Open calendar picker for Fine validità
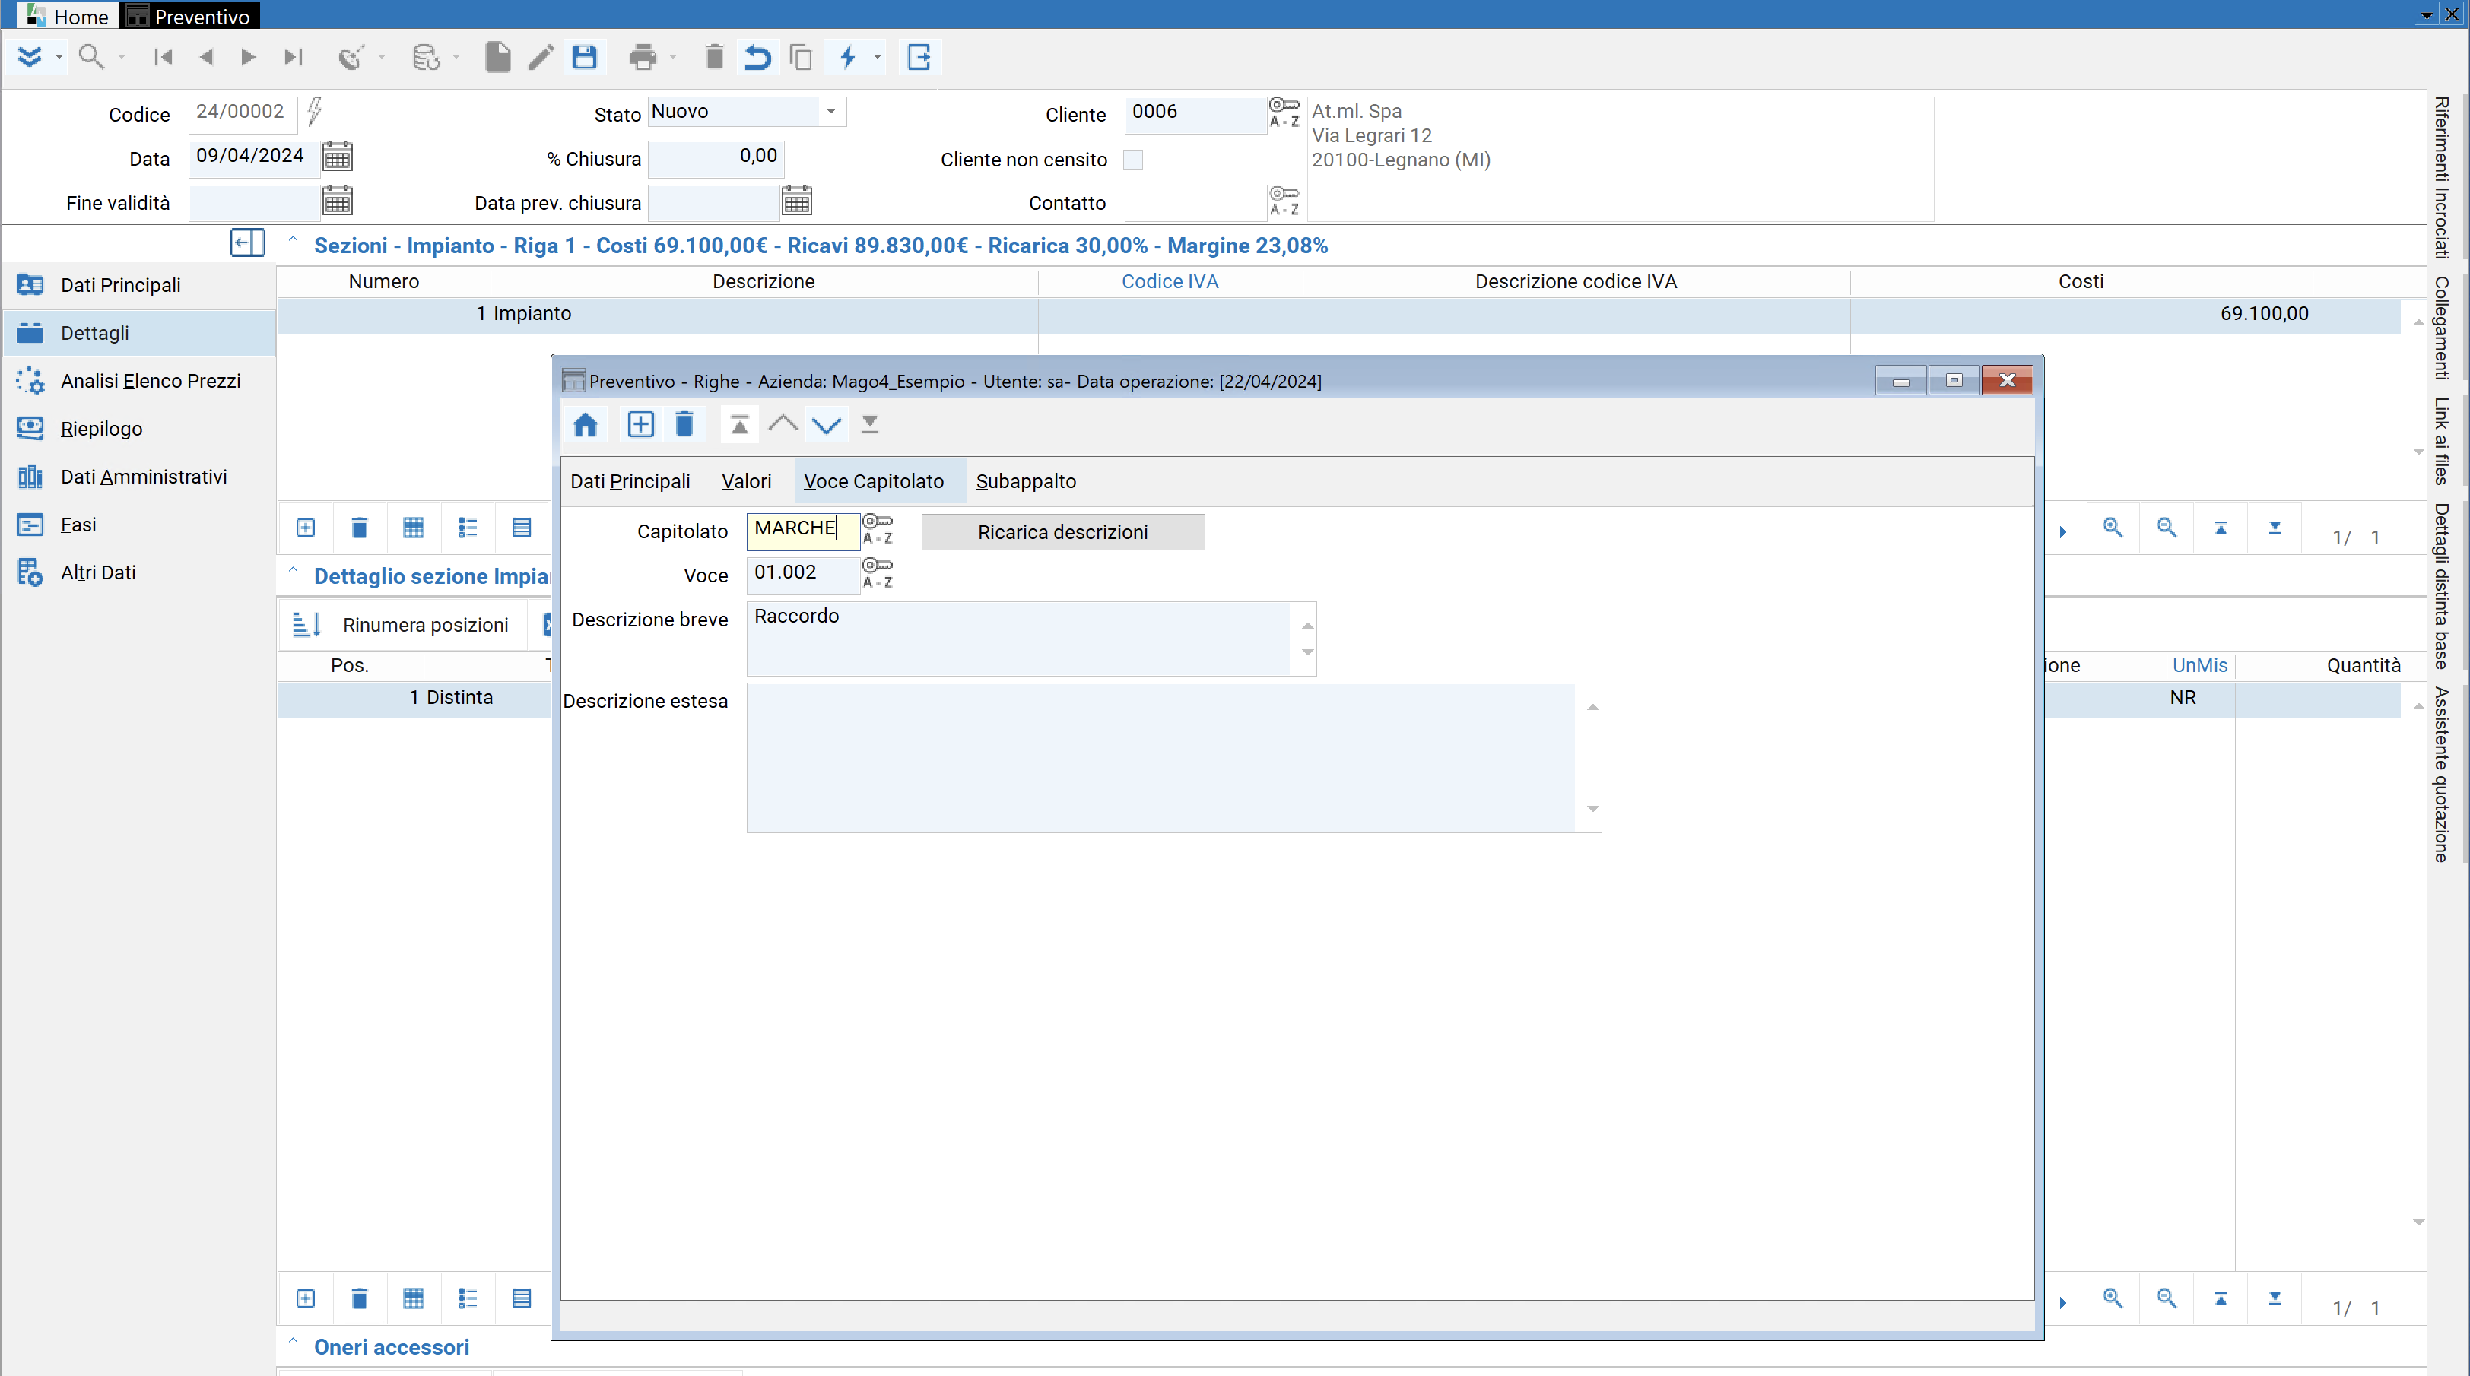 [x=338, y=200]
